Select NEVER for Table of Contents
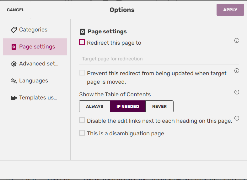Image resolution: width=247 pixels, height=180 pixels. (x=159, y=106)
